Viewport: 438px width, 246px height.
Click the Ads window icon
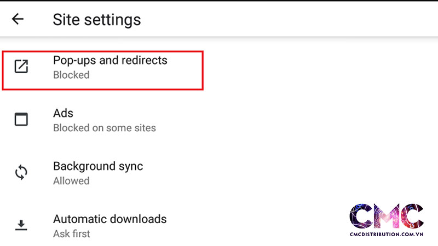click(21, 120)
